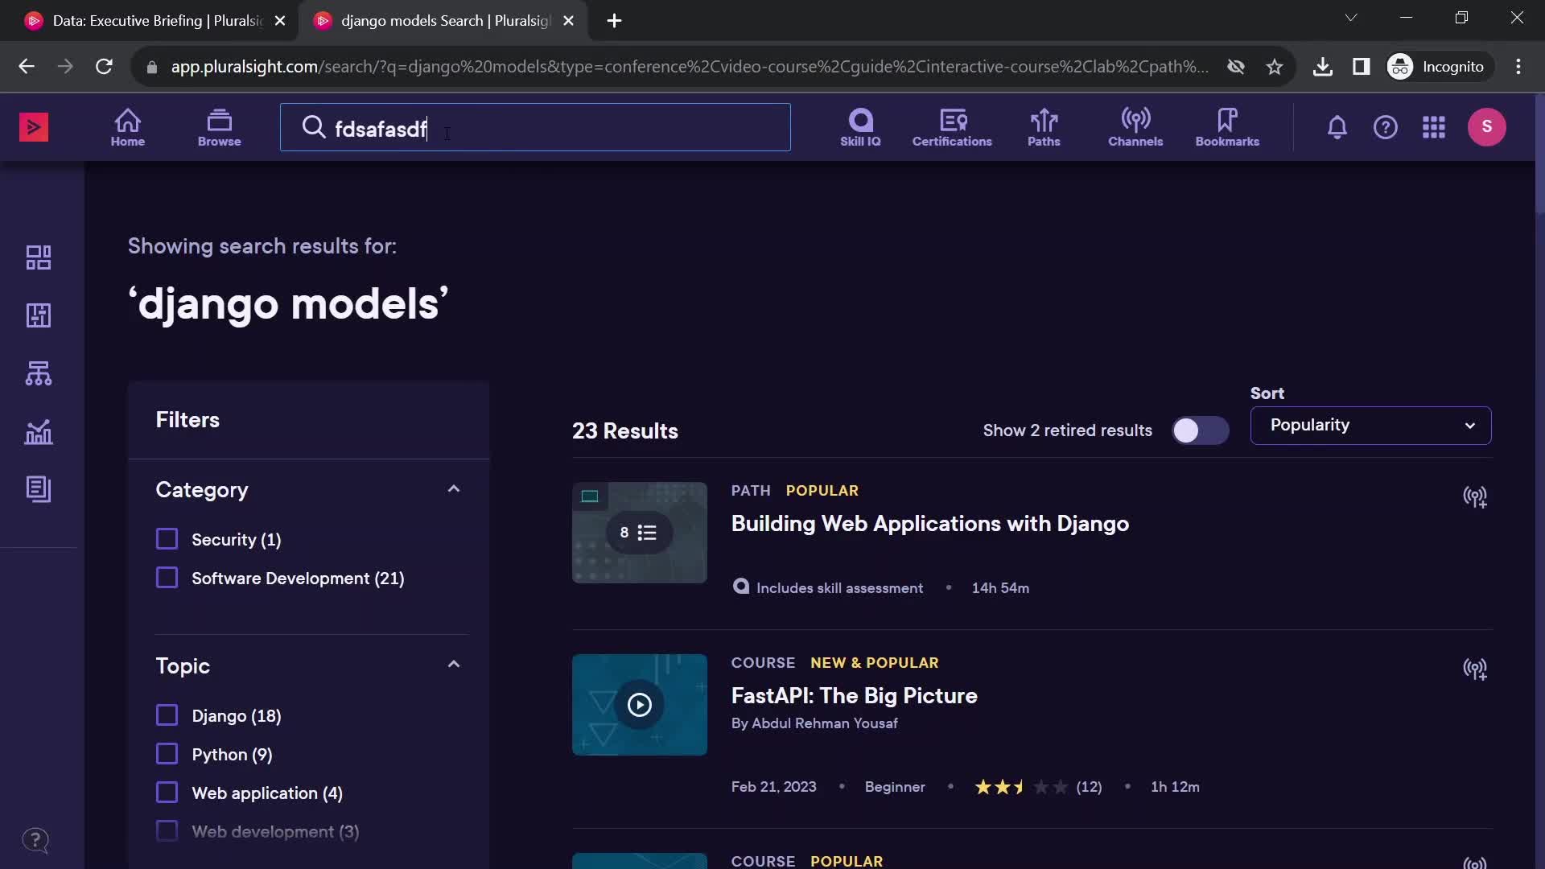Add Building Web Applications path to channel

coord(1474,496)
